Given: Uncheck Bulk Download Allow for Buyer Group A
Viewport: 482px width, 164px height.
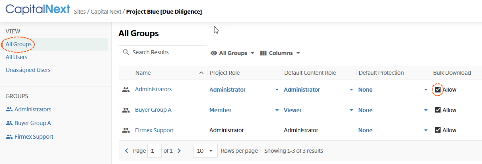Looking at the screenshot, I should pos(438,110).
